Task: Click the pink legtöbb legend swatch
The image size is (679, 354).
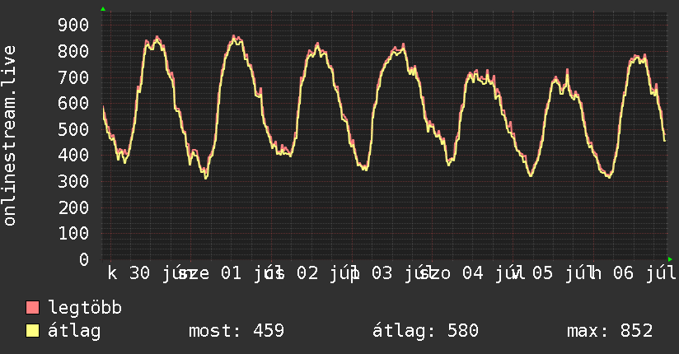Action: click(32, 308)
